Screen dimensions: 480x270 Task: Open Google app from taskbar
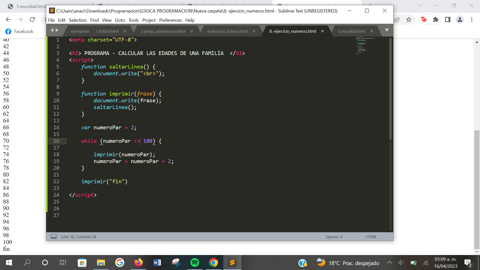(x=120, y=263)
